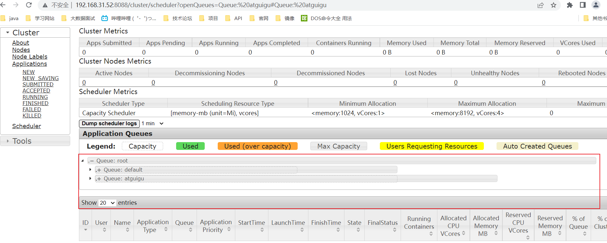Show RUNNING applications
This screenshot has width=607, height=243.
(x=35, y=97)
